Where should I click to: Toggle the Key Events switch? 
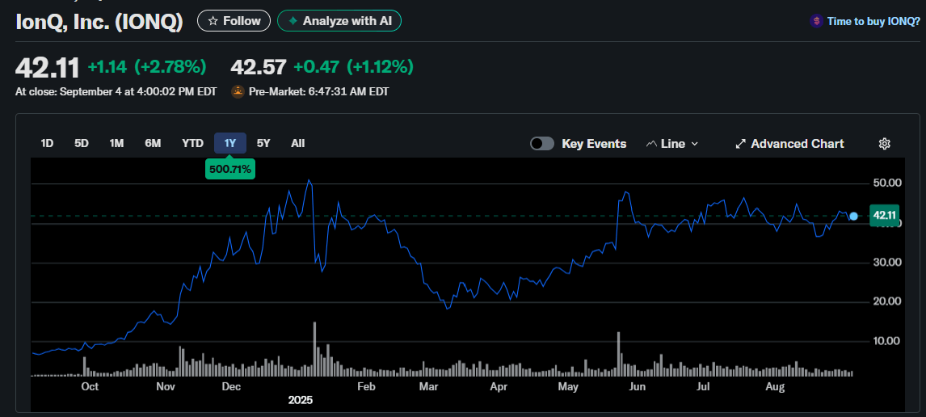coord(542,144)
